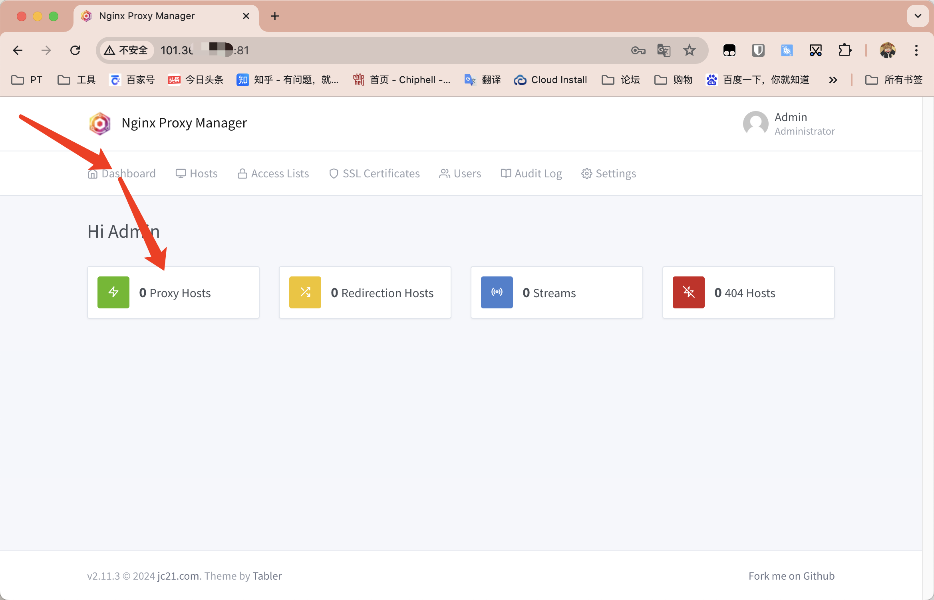Open the 百度一下 bookmark
934x600 pixels.
pos(758,80)
